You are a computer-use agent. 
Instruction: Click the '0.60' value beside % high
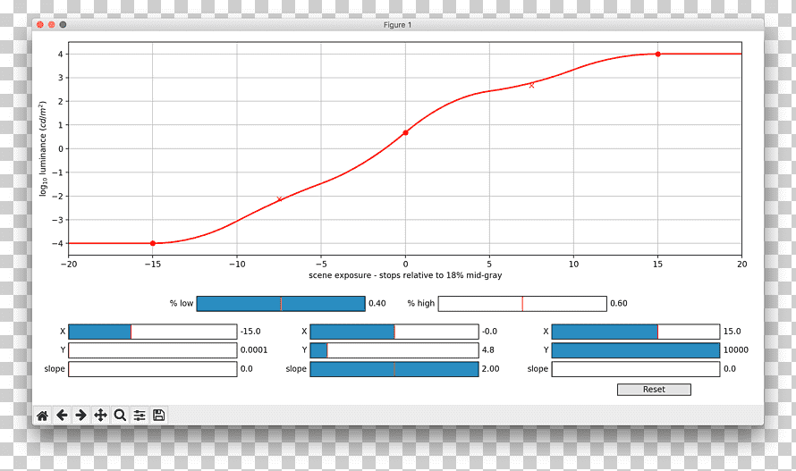point(619,304)
